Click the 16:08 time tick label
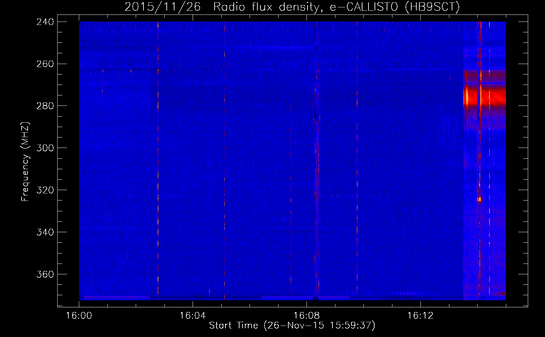 307,316
